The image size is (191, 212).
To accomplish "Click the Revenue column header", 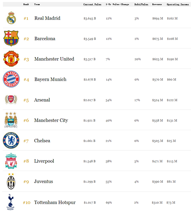I will point(157,4).
